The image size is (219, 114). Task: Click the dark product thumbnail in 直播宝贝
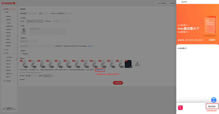tap(128, 63)
